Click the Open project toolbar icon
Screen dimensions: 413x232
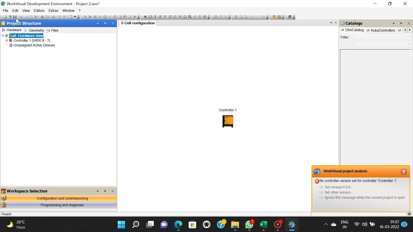point(10,17)
